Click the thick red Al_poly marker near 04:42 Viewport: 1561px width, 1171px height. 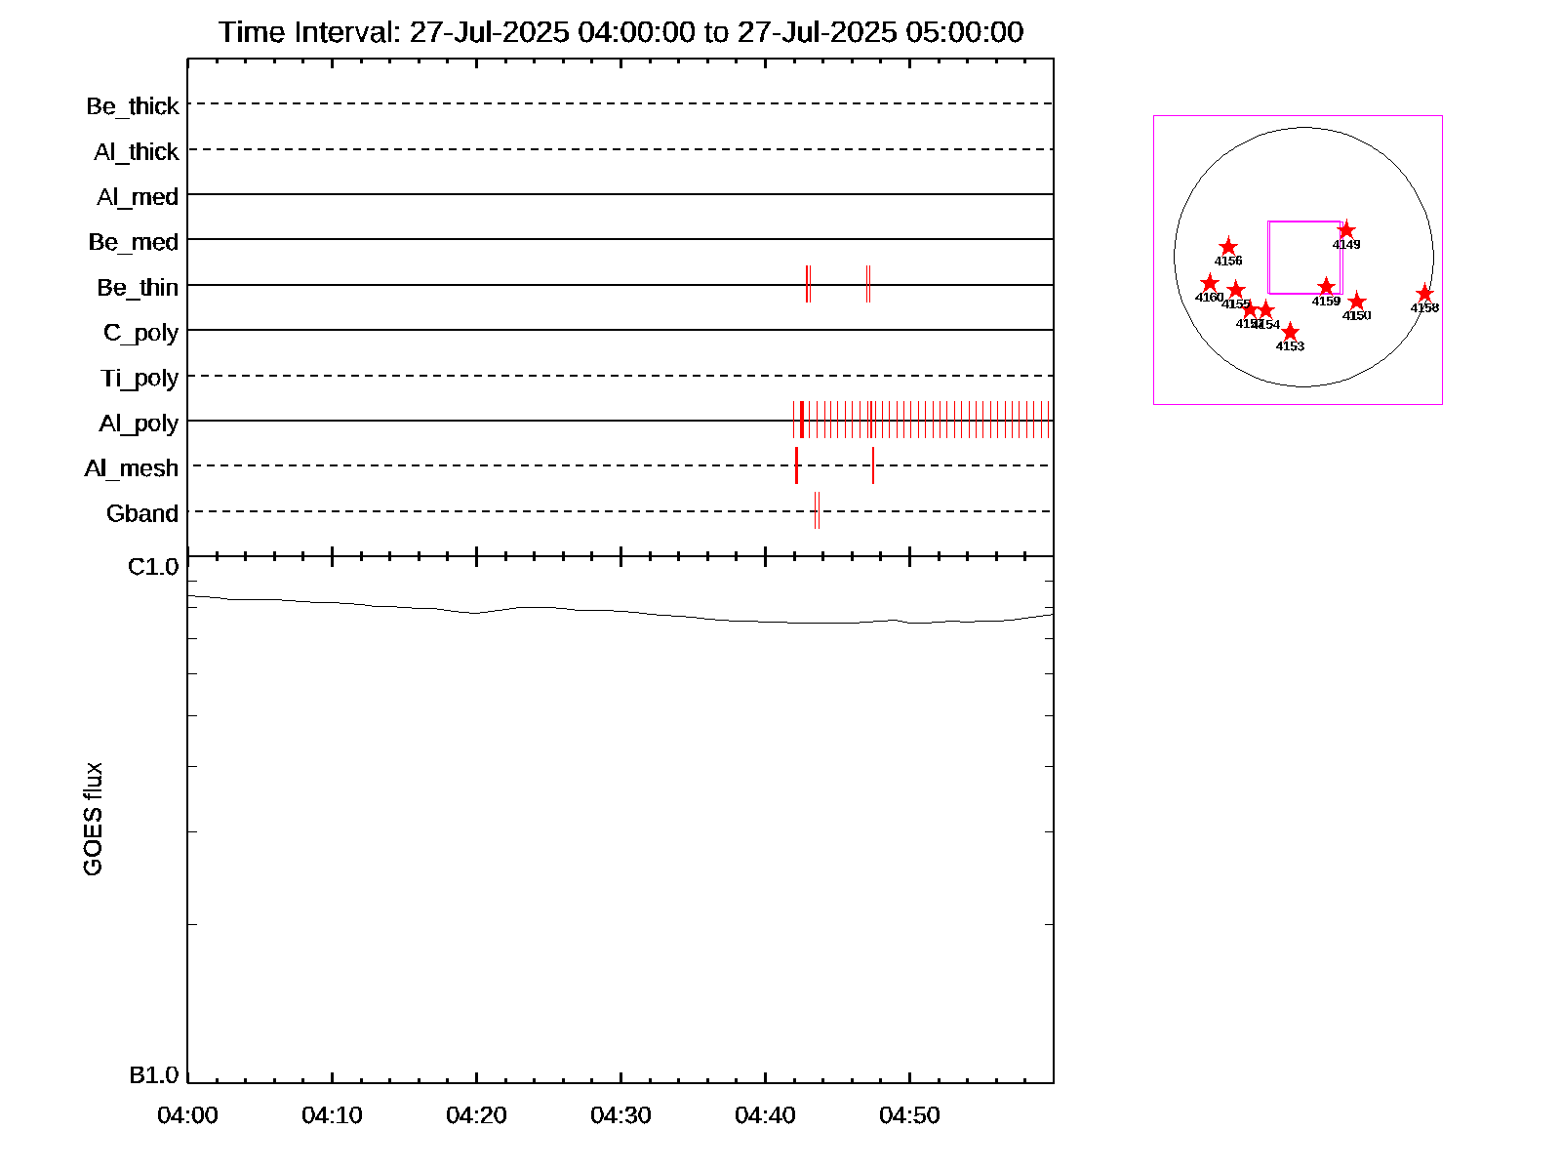click(802, 420)
